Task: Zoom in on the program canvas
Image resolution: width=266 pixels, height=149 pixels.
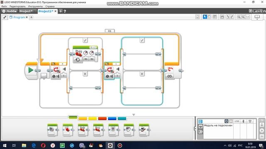Action: pyautogui.click(x=243, y=17)
